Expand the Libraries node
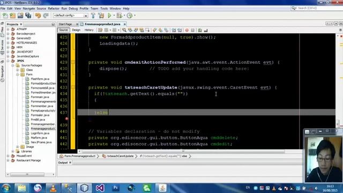Screen dimensions: 343x193 point(13,151)
